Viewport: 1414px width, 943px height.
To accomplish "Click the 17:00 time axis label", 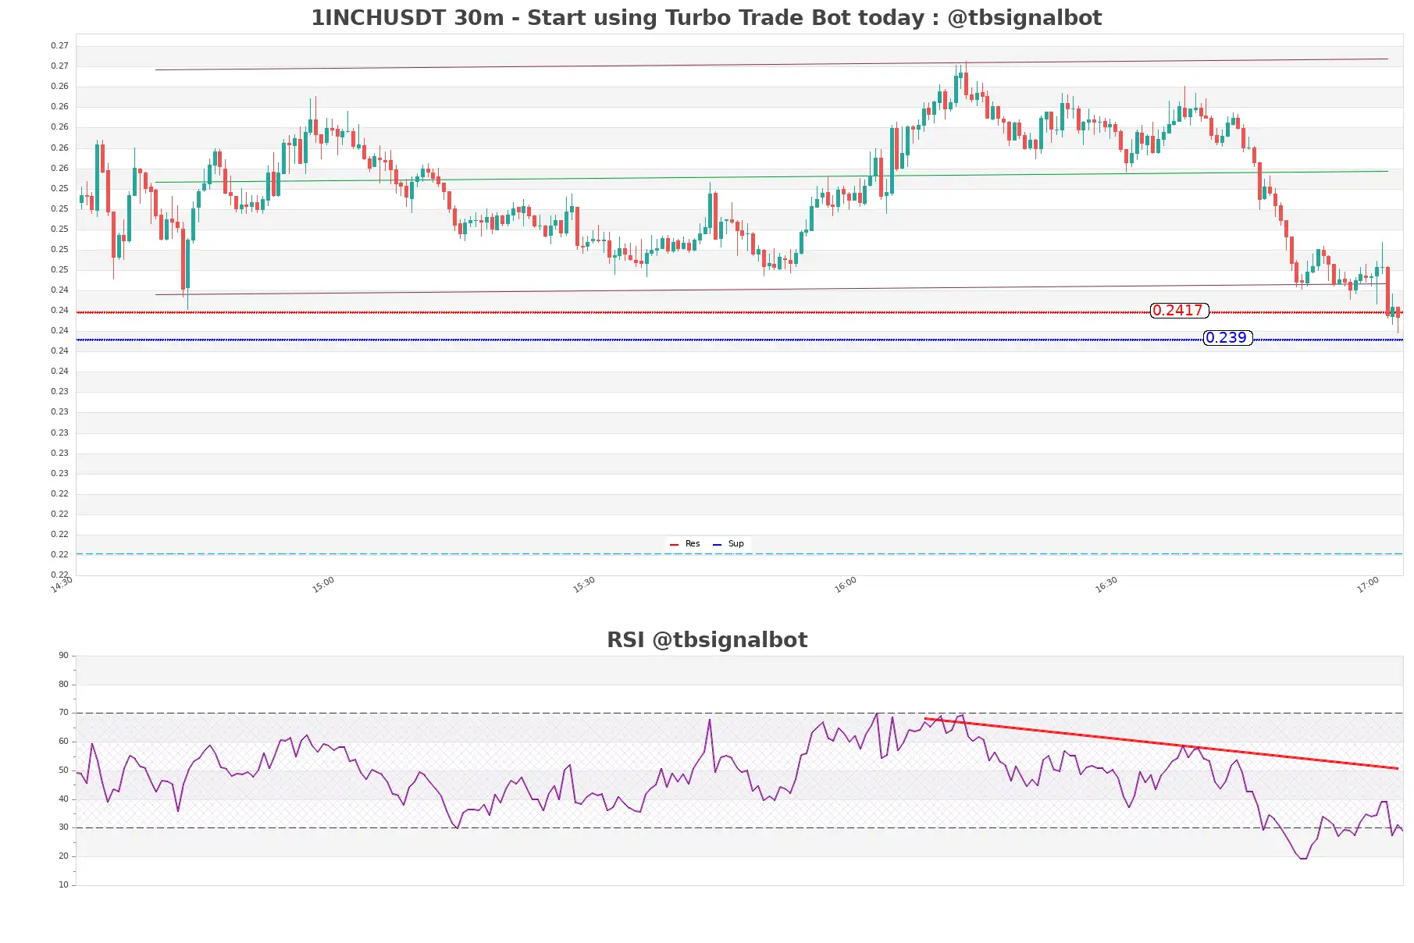I will coord(1368,585).
